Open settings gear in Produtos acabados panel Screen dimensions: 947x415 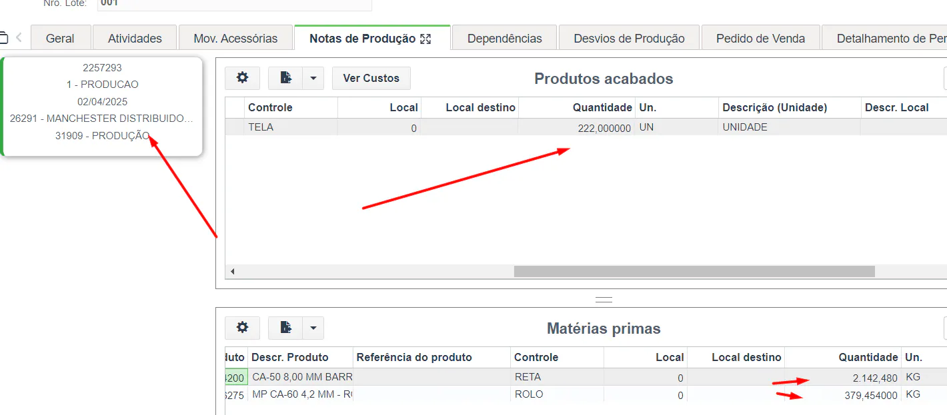click(242, 78)
